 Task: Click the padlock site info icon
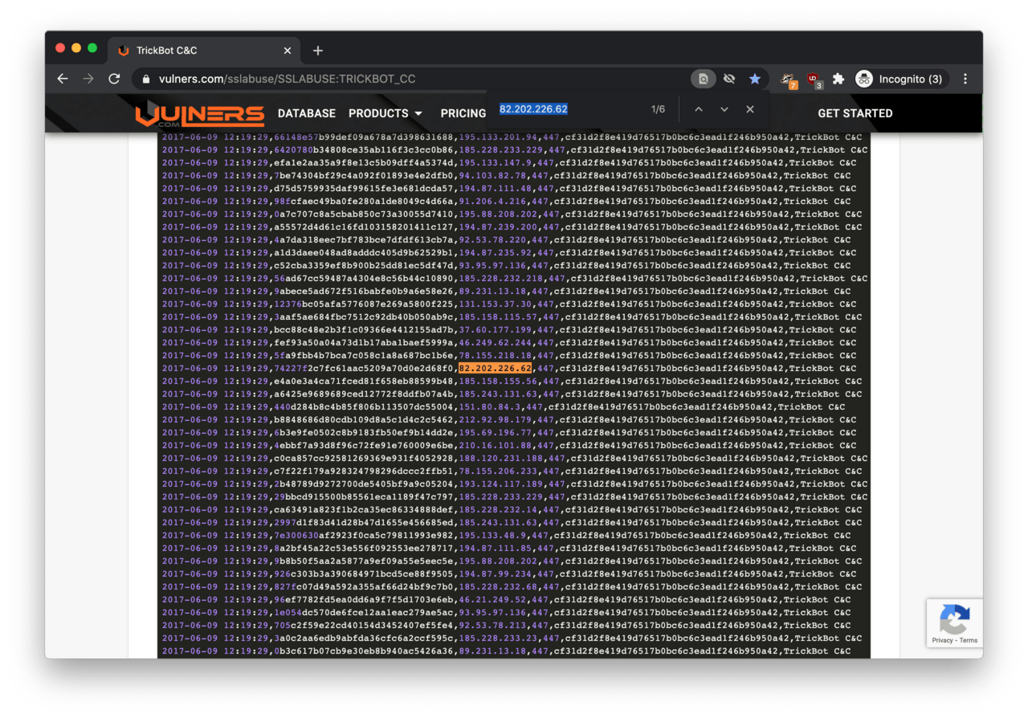[x=145, y=79]
